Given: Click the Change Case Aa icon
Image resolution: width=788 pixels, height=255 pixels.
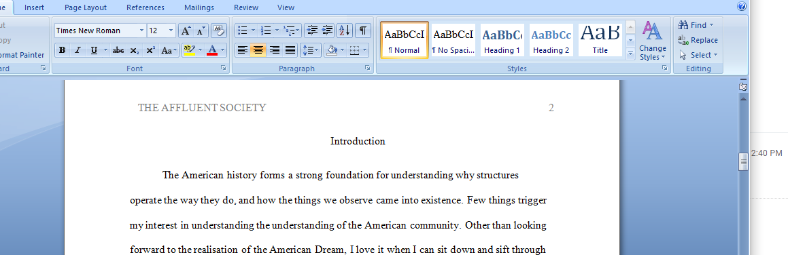Looking at the screenshot, I should pos(169,50).
